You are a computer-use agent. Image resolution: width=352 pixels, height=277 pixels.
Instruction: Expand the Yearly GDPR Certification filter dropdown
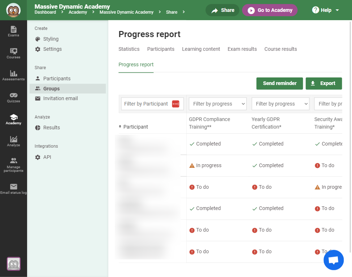280,104
